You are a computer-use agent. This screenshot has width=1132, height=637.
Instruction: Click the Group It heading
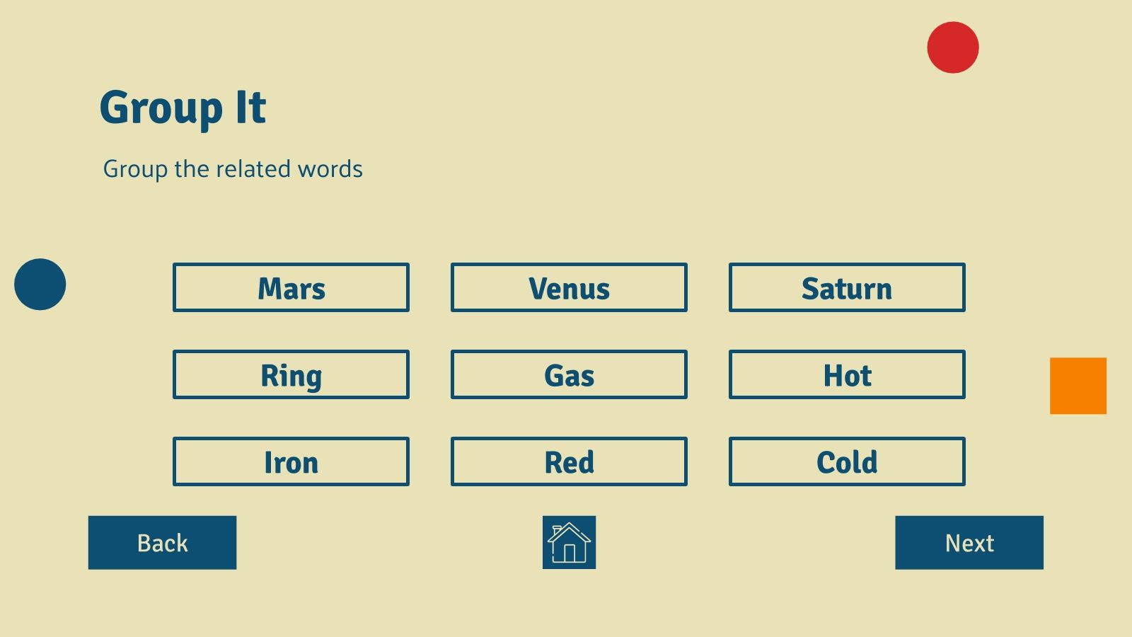click(x=183, y=109)
